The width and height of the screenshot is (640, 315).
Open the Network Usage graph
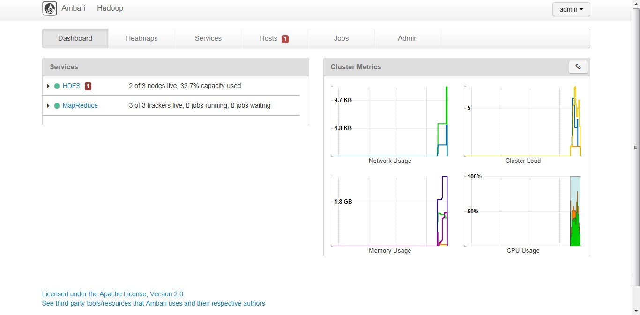tap(390, 125)
